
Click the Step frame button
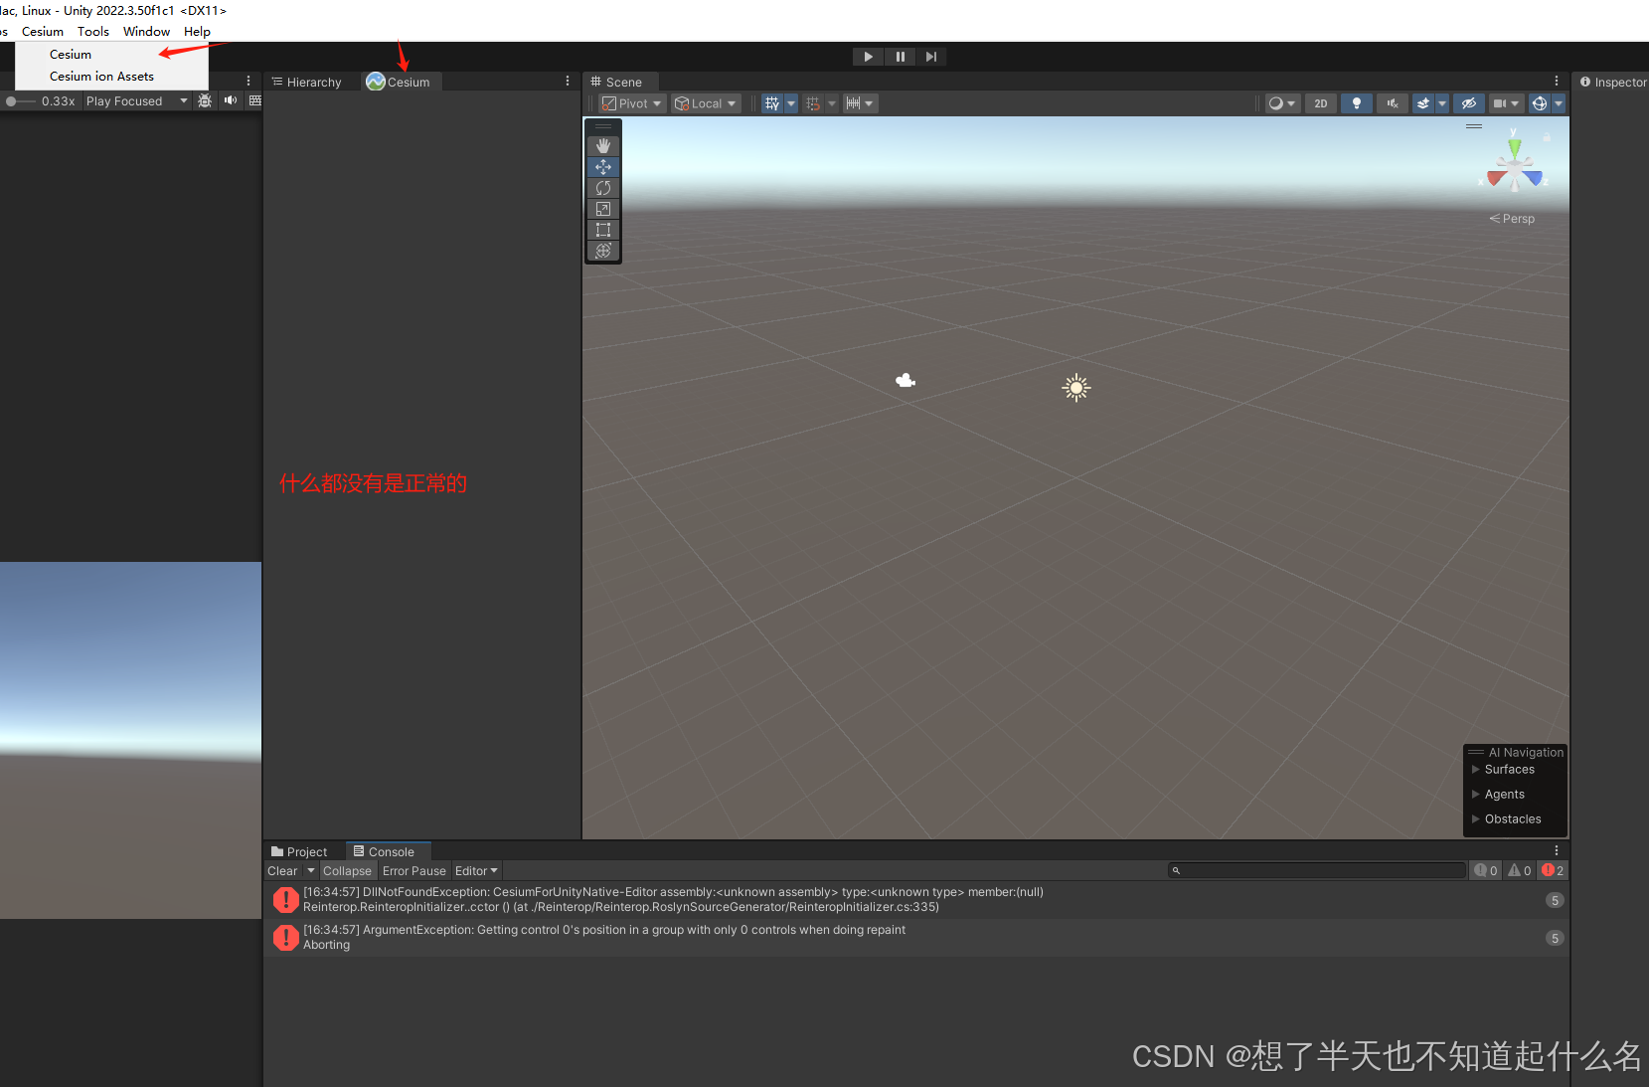(x=930, y=57)
